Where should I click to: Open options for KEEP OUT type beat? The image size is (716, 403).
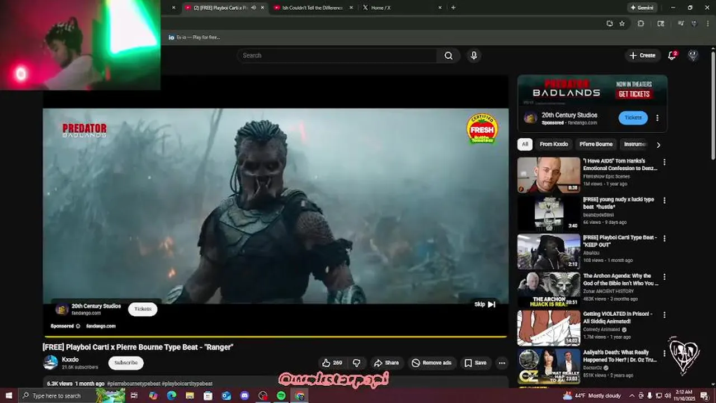pos(665,238)
